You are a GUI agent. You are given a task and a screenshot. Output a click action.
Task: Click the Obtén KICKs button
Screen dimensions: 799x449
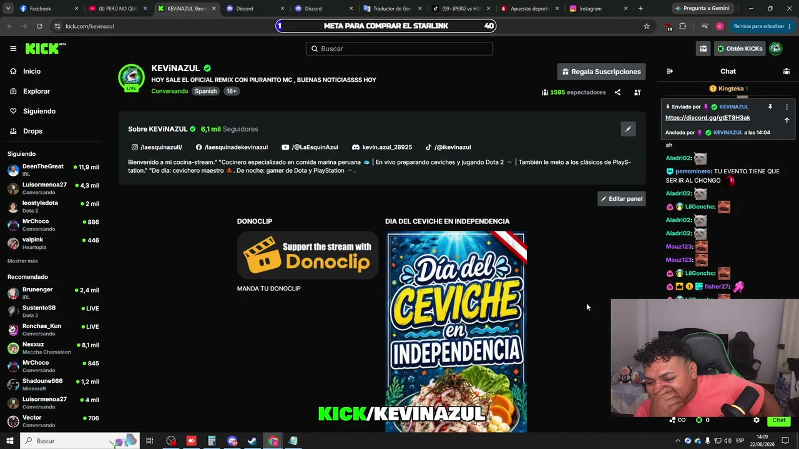click(740, 49)
